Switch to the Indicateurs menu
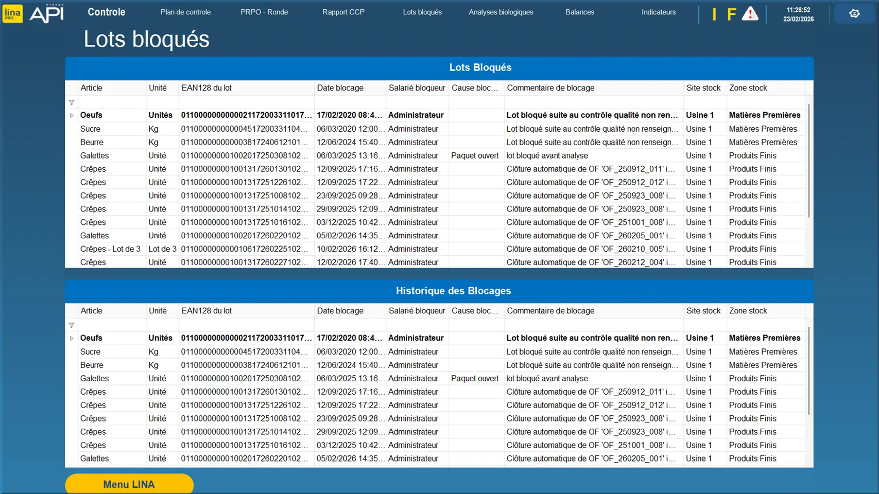Viewport: 879px width, 494px height. point(658,12)
